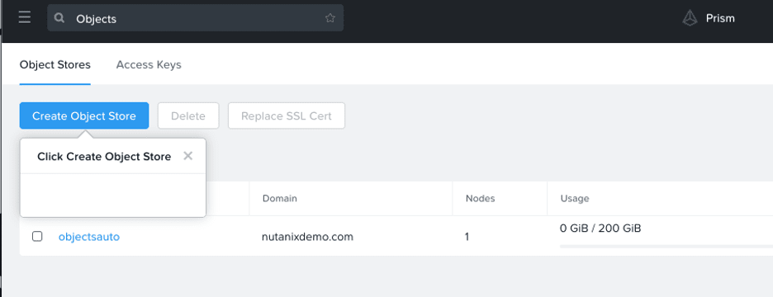Click the objectsauto usage progress bar
The width and height of the screenshot is (773, 297).
(x=666, y=246)
